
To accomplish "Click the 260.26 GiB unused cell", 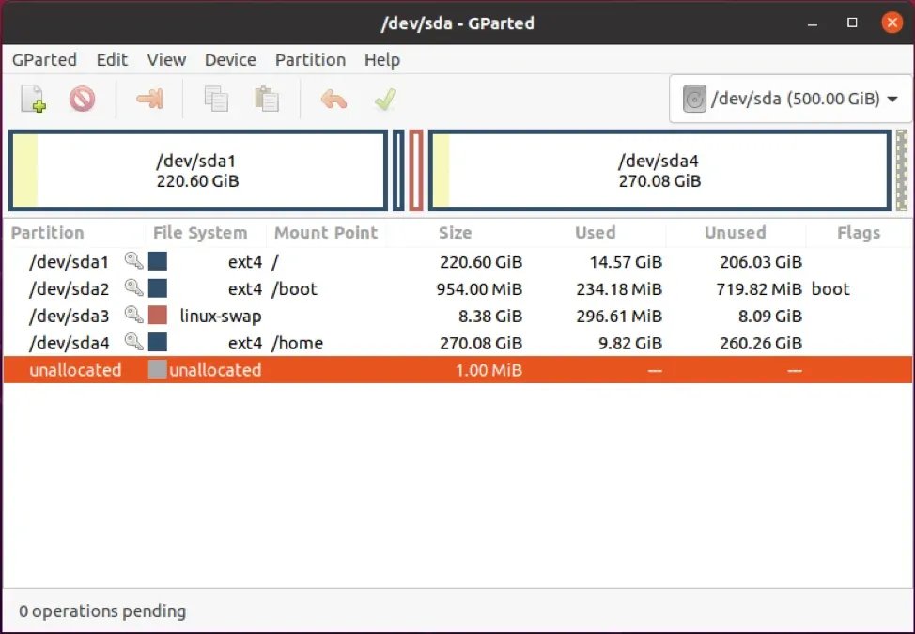I will 761,343.
